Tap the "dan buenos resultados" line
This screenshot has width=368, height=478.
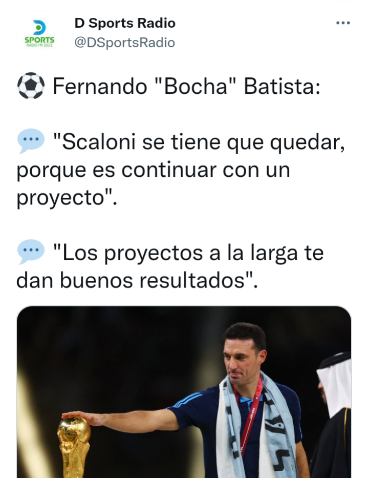tap(137, 280)
